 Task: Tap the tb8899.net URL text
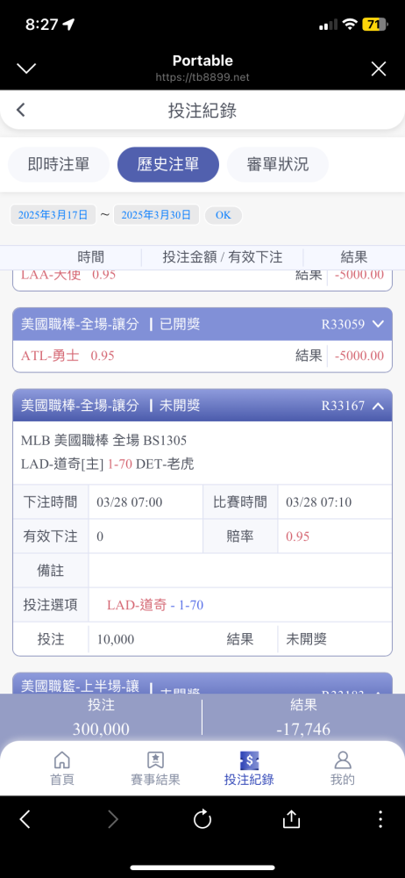(202, 77)
